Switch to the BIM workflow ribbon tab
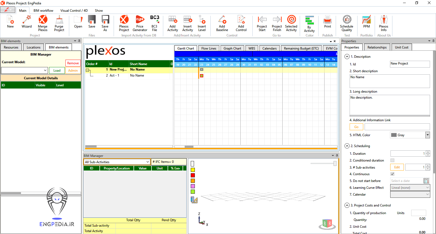Viewport: 436px width, 234px height. pos(43,11)
